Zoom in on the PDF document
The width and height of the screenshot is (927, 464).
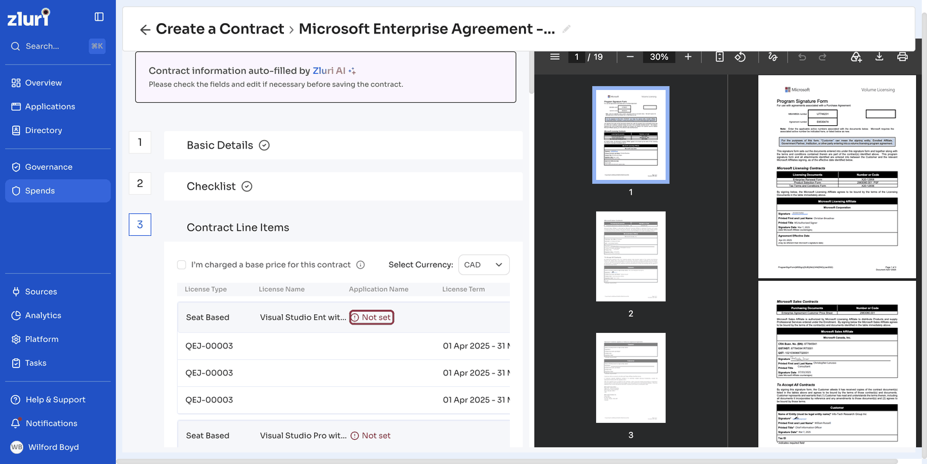(x=688, y=57)
